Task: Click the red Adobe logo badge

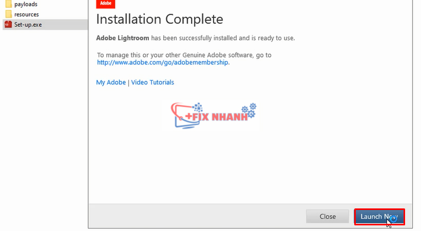Action: 106,4
